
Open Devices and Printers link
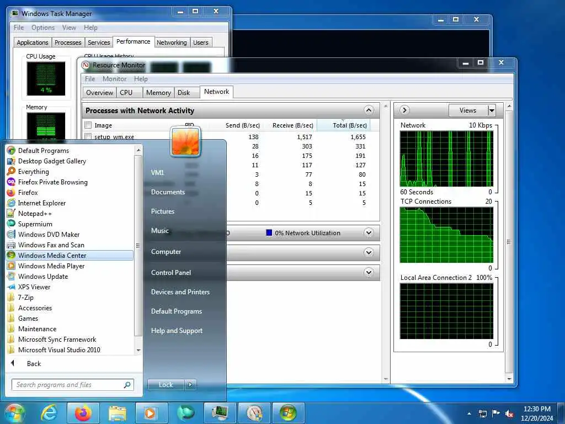[x=180, y=292]
